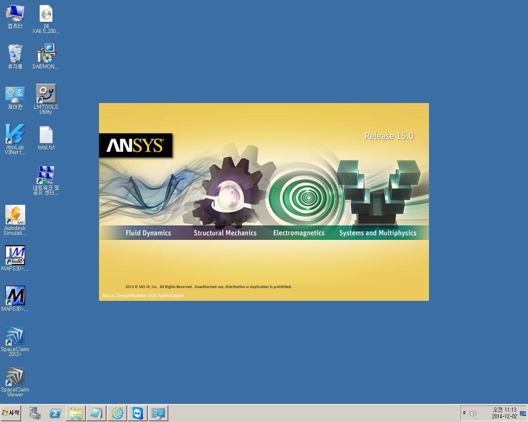The height and width of the screenshot is (422, 528).
Task: Open the 제어판 Control Panel icon
Action: point(15,97)
